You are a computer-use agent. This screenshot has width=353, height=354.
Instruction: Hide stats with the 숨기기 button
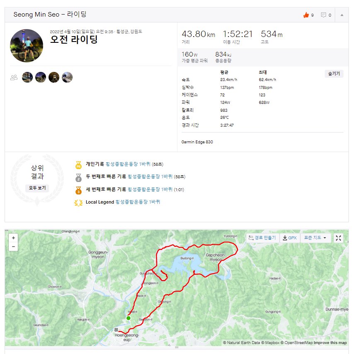[x=334, y=74]
